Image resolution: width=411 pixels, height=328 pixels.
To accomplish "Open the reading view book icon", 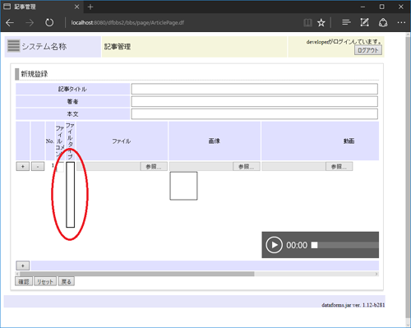I will [x=307, y=22].
